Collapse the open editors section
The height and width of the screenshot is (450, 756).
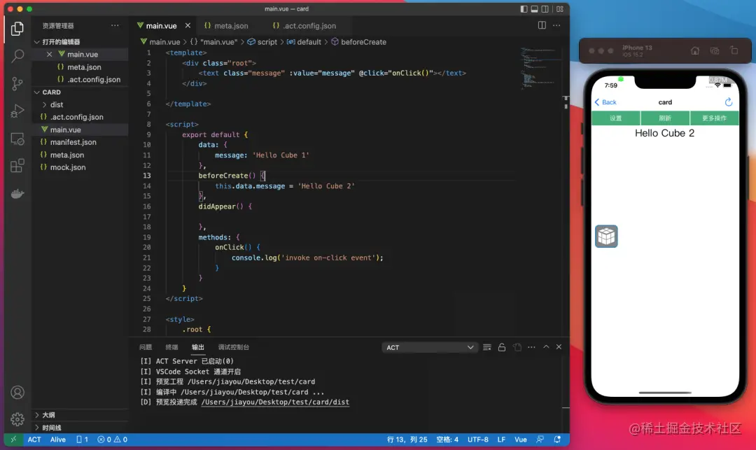point(37,42)
